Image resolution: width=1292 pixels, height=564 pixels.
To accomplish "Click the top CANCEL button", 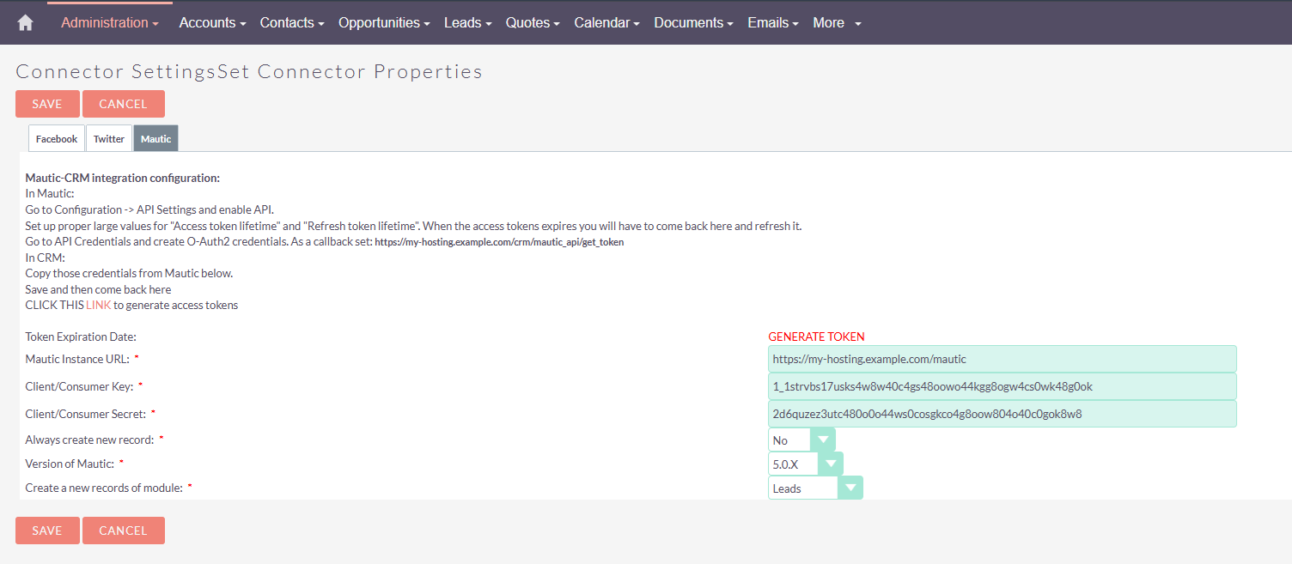I will click(x=124, y=104).
